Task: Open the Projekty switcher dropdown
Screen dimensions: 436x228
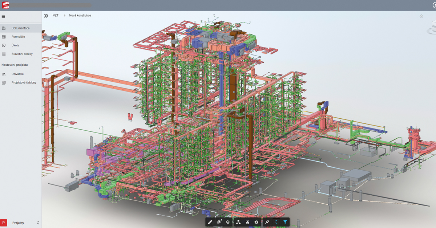Action: point(21,223)
